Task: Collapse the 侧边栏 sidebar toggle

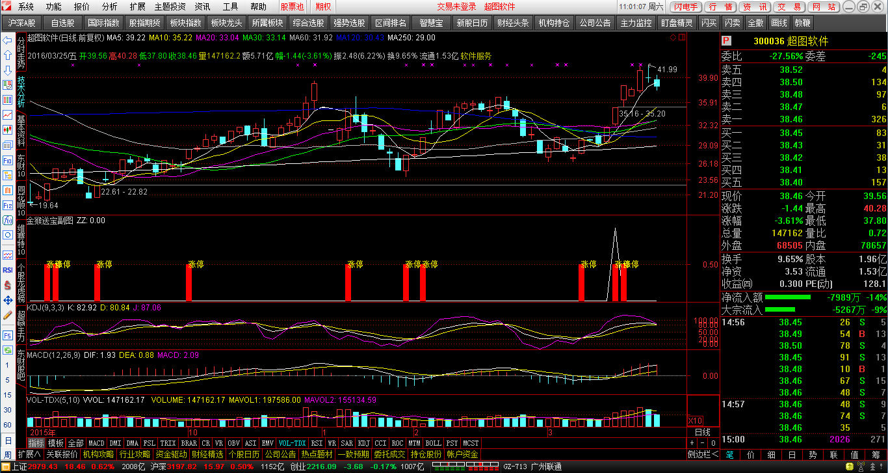Action: click(703, 454)
